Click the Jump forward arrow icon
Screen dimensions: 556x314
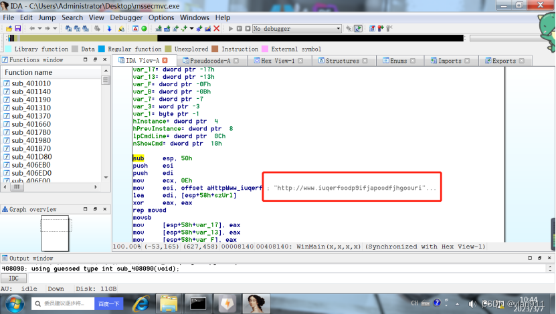click(47, 28)
